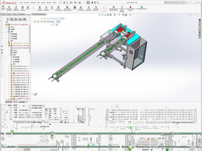Click the feature tree vertical scrollbar

[30, 38]
